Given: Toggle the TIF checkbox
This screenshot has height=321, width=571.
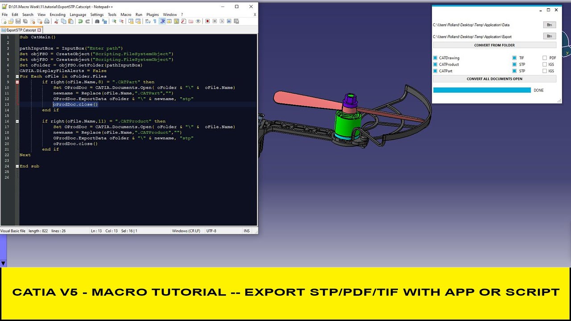Looking at the screenshot, I should (x=514, y=58).
